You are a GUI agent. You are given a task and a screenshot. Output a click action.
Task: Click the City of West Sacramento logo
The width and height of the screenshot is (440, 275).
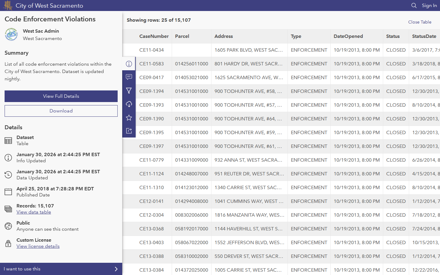(8, 5)
